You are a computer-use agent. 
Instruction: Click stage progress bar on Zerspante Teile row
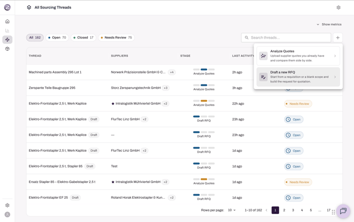[x=204, y=85]
